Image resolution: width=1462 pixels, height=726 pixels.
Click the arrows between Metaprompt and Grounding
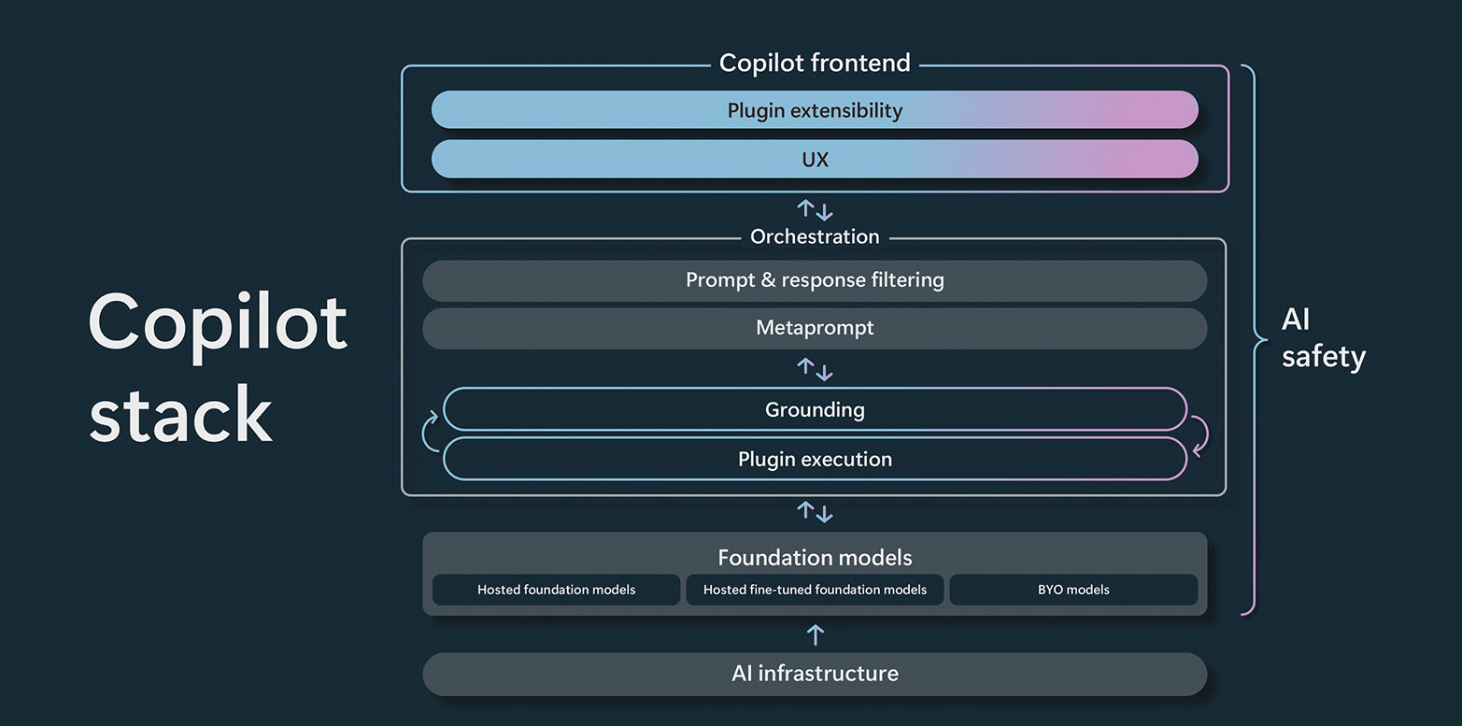tap(814, 369)
